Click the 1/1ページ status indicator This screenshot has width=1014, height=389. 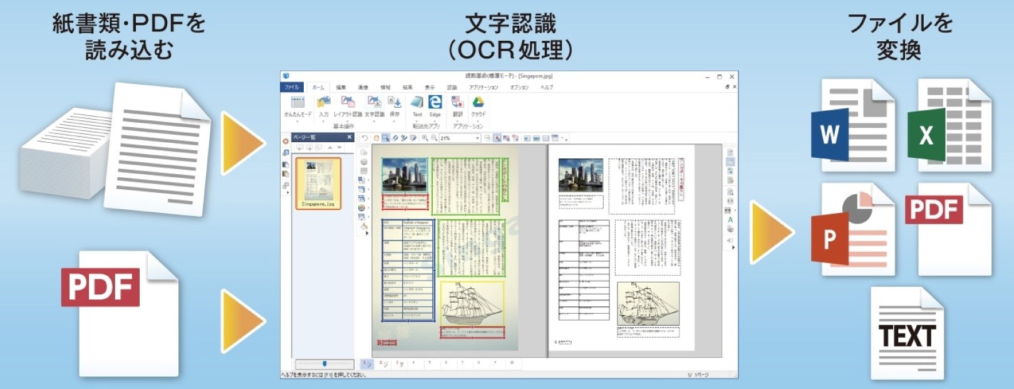(698, 375)
